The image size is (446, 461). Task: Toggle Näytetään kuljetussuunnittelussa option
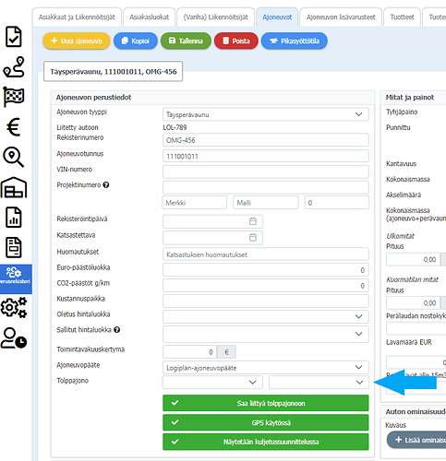point(266,442)
